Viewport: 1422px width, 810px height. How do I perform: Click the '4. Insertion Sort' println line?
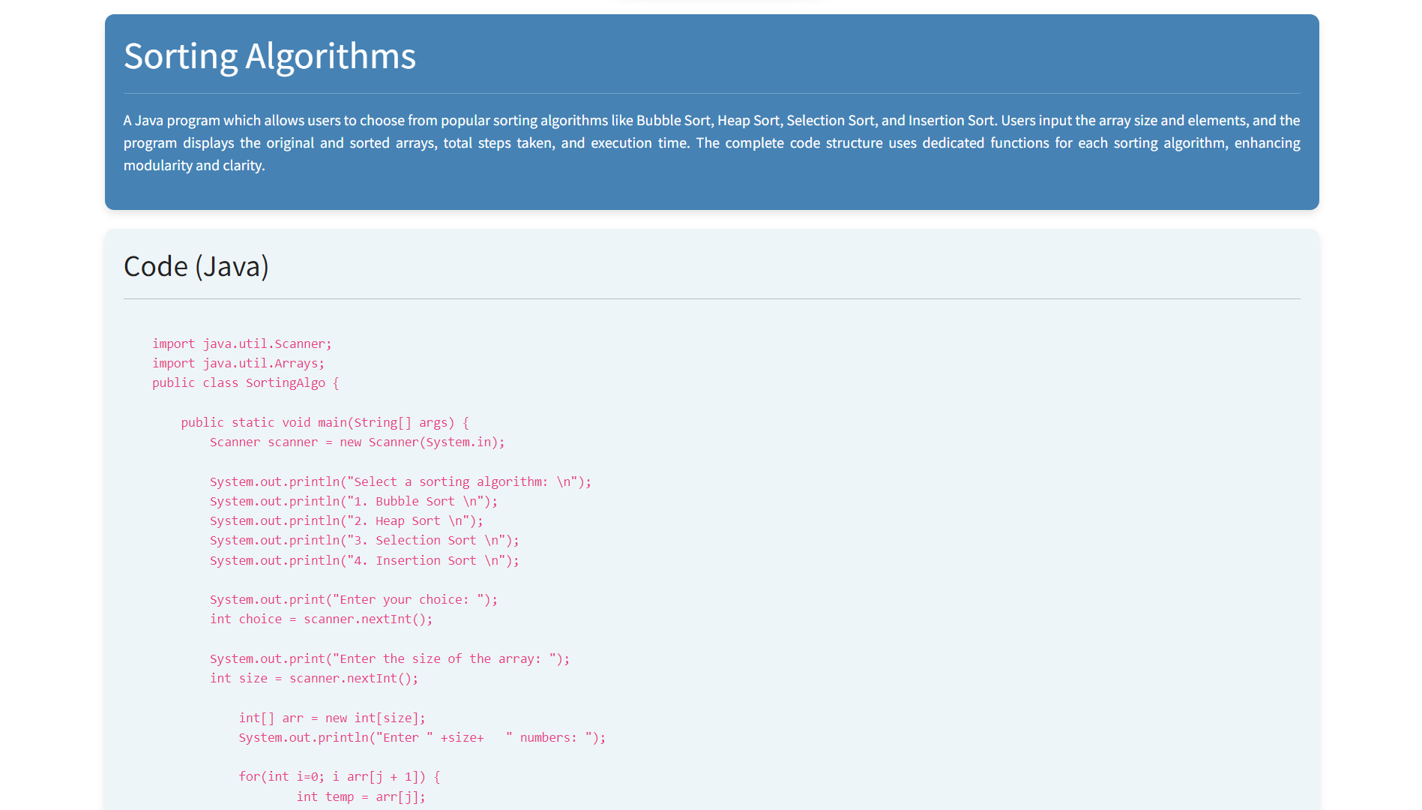tap(364, 560)
